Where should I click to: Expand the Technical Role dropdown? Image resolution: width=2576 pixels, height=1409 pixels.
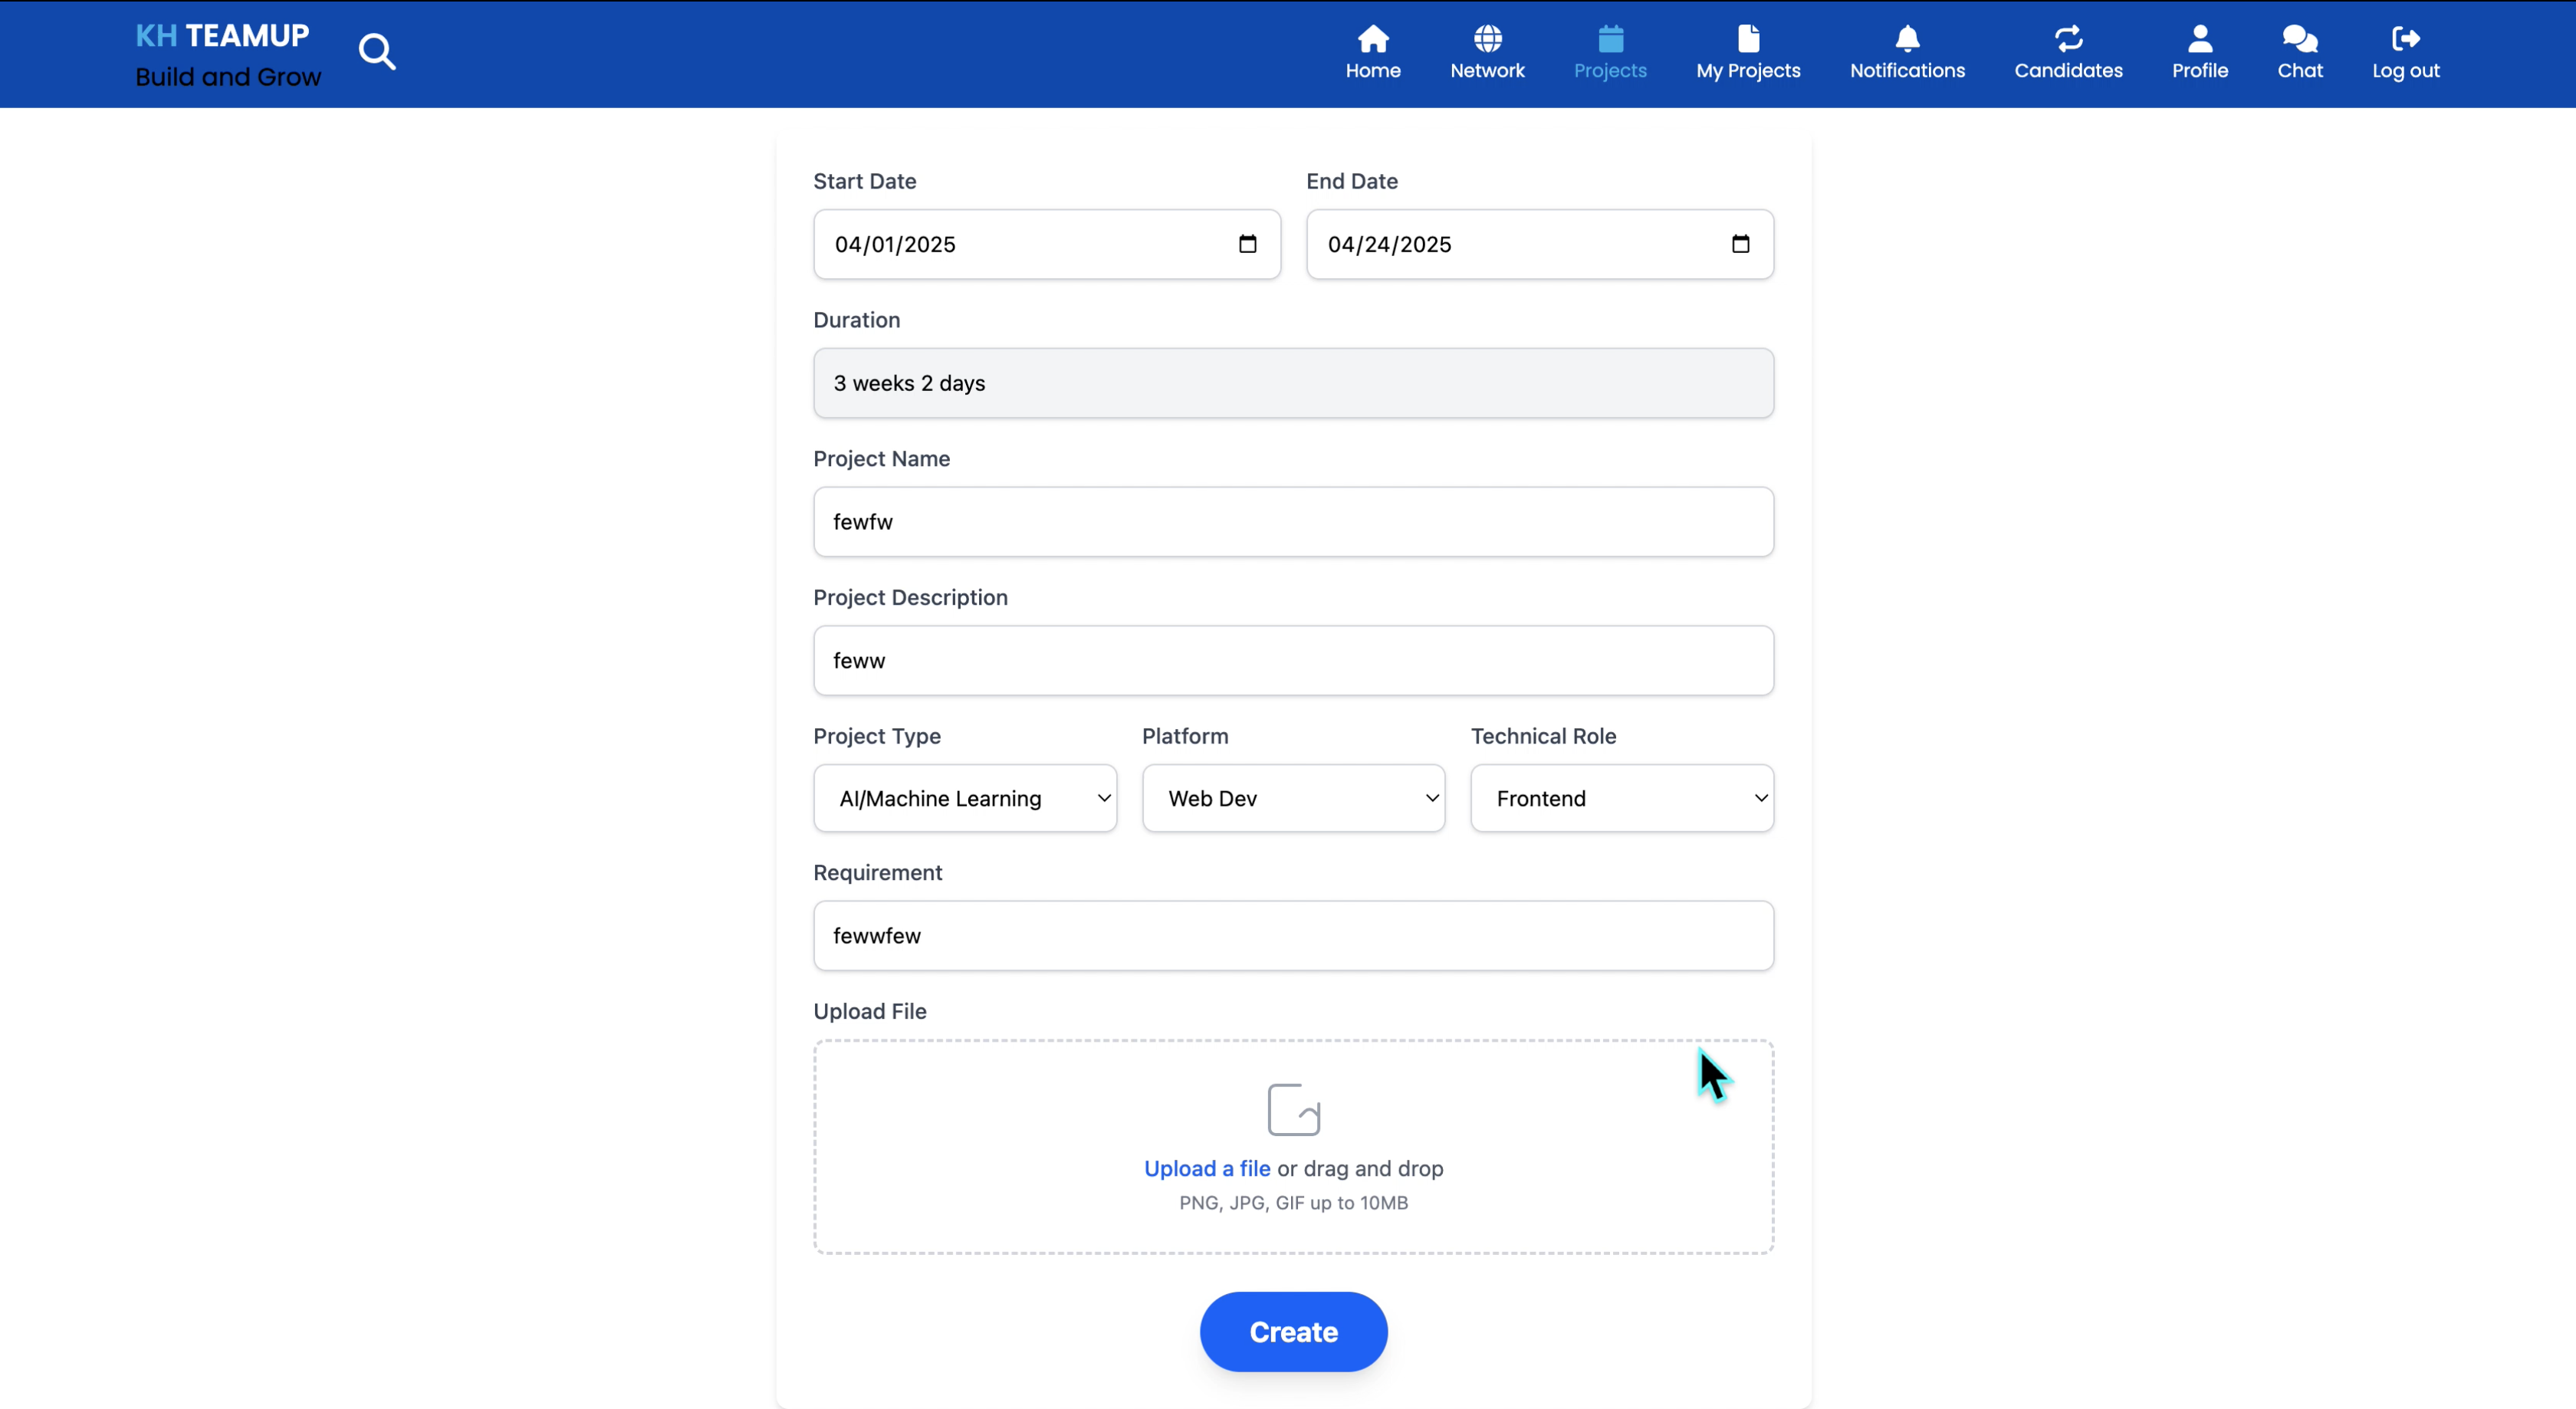[x=1621, y=798]
